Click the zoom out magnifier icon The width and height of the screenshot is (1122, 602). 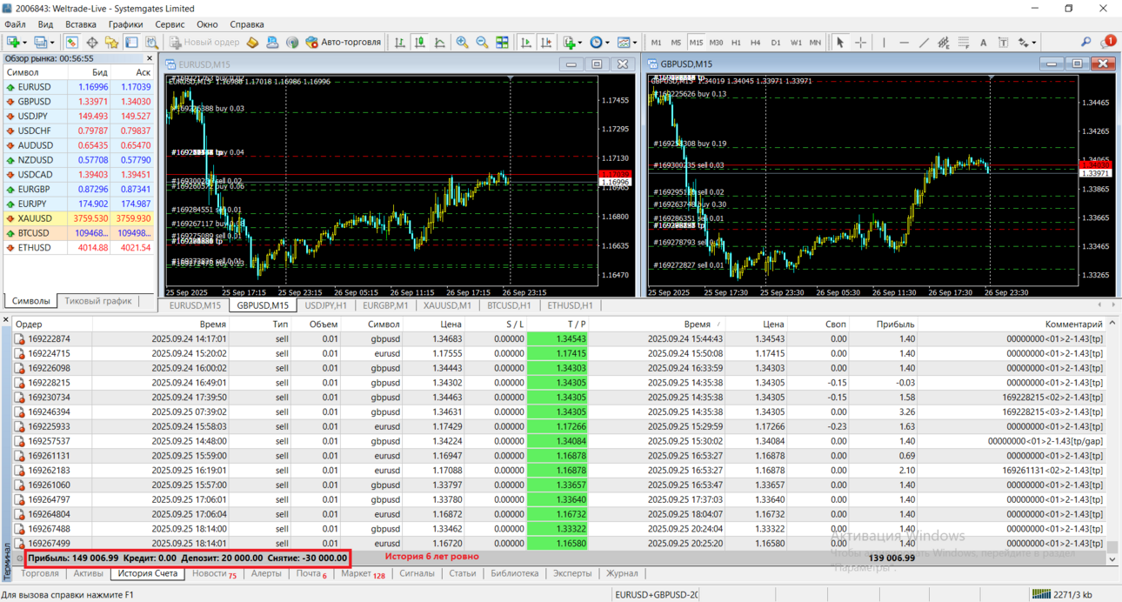pyautogui.click(x=482, y=42)
